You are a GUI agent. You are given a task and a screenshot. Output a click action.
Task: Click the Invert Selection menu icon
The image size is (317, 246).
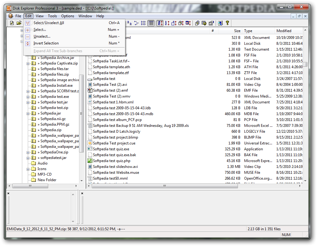[28, 44]
